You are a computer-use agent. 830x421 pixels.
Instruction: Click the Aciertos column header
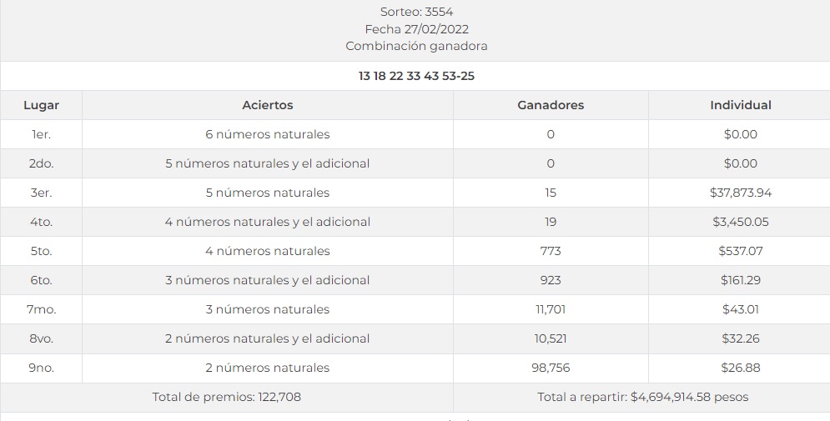pyautogui.click(x=268, y=105)
